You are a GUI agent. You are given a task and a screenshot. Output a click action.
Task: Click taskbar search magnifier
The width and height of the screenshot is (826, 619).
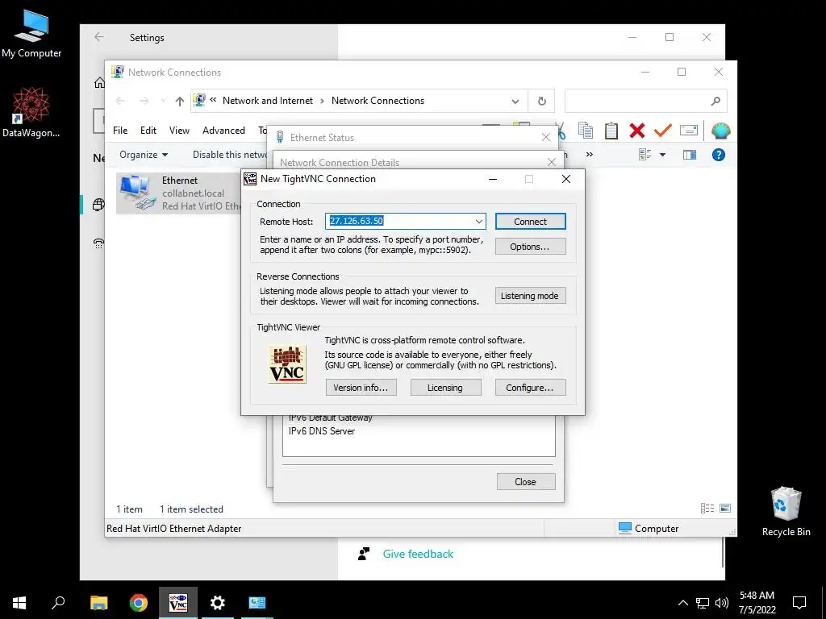tap(58, 603)
